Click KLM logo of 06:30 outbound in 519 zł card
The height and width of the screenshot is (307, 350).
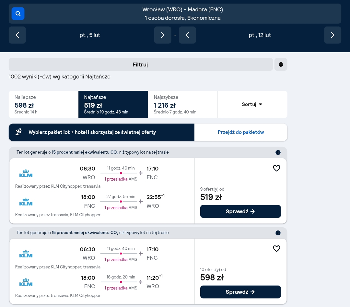26,173
